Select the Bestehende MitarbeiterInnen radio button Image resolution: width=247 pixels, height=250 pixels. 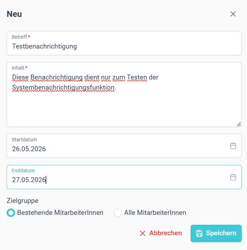click(11, 213)
